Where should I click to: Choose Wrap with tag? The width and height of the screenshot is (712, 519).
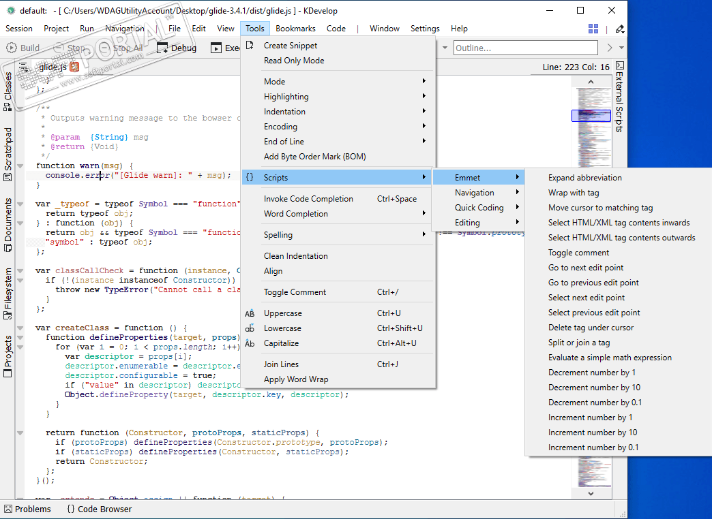573,193
